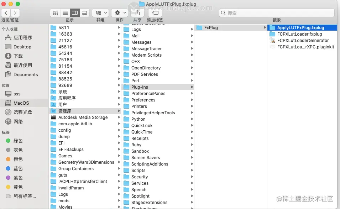
Task: Expand the Plug-Ins folder arrow
Action: [192, 87]
